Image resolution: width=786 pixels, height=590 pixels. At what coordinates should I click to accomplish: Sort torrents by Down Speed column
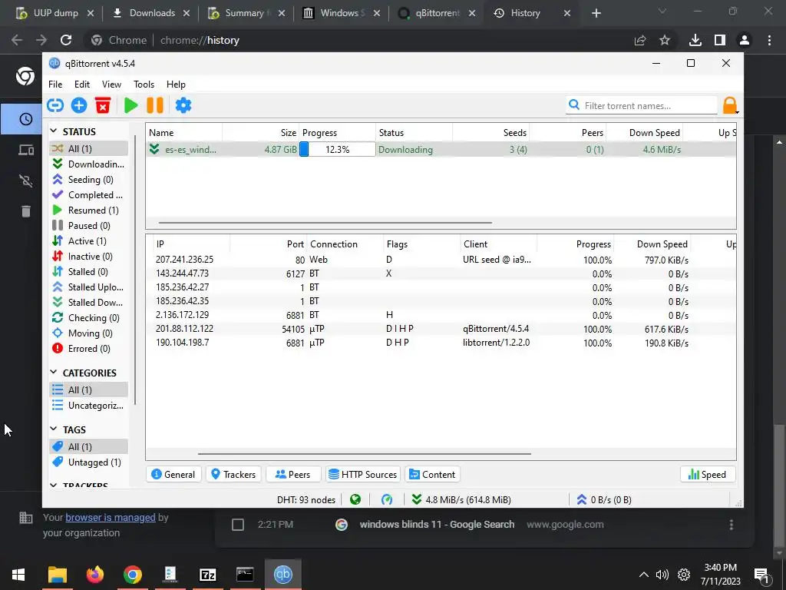(645, 132)
